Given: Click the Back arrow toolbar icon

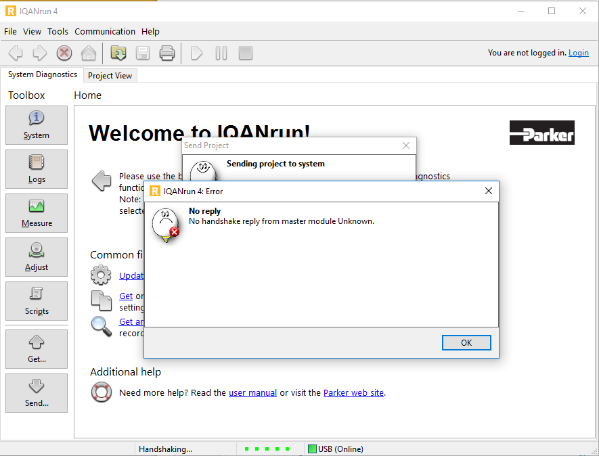Looking at the screenshot, I should coord(16,53).
